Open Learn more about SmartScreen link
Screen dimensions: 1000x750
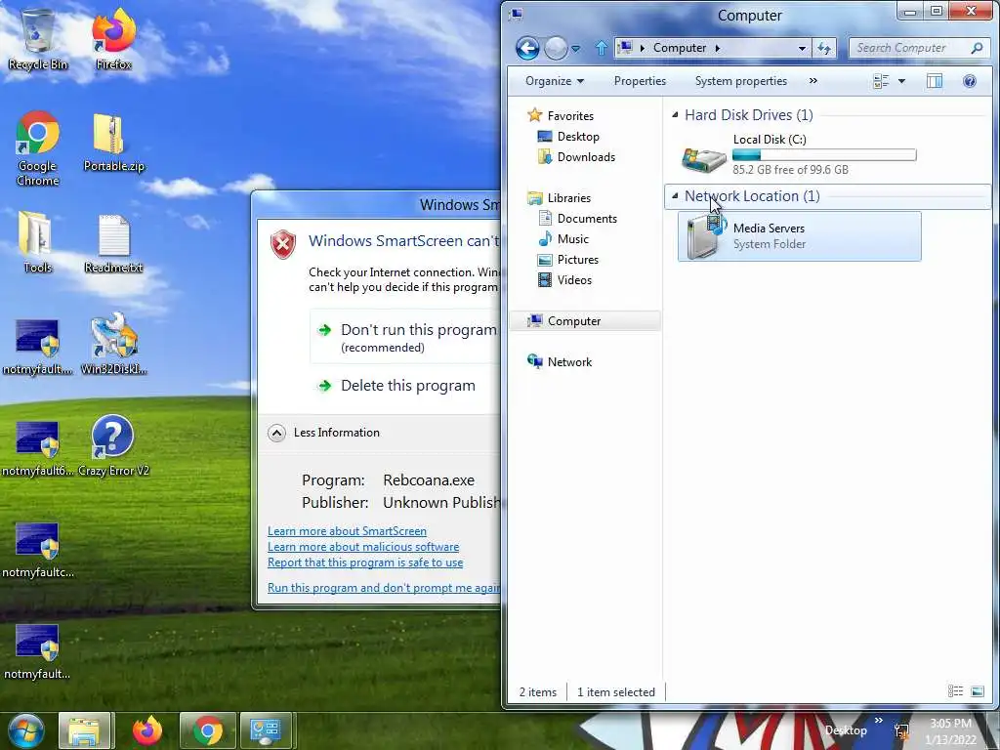coord(347,530)
